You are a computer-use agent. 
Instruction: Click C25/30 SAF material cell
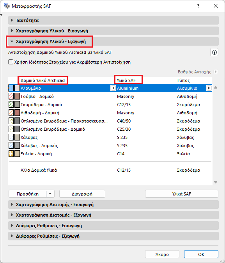click(x=124, y=129)
